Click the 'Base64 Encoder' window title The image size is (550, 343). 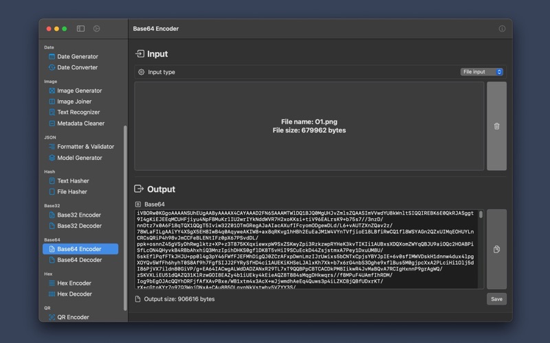[156, 29]
